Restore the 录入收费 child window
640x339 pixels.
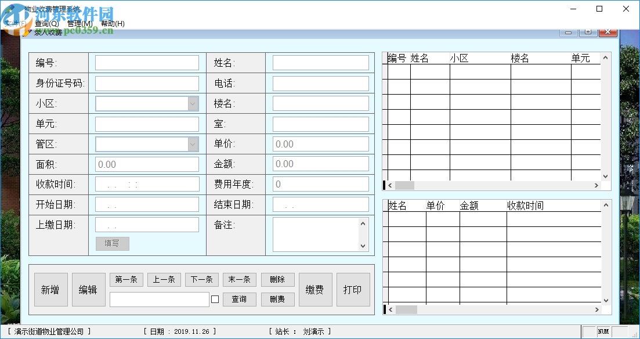point(588,32)
